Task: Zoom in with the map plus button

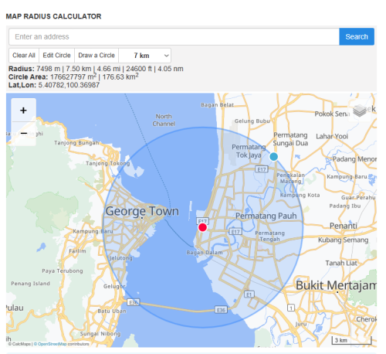Action: click(23, 111)
